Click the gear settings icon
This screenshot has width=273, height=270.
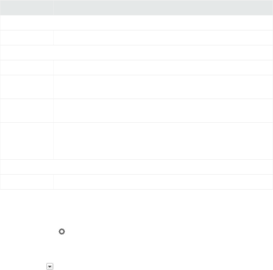pyautogui.click(x=62, y=232)
